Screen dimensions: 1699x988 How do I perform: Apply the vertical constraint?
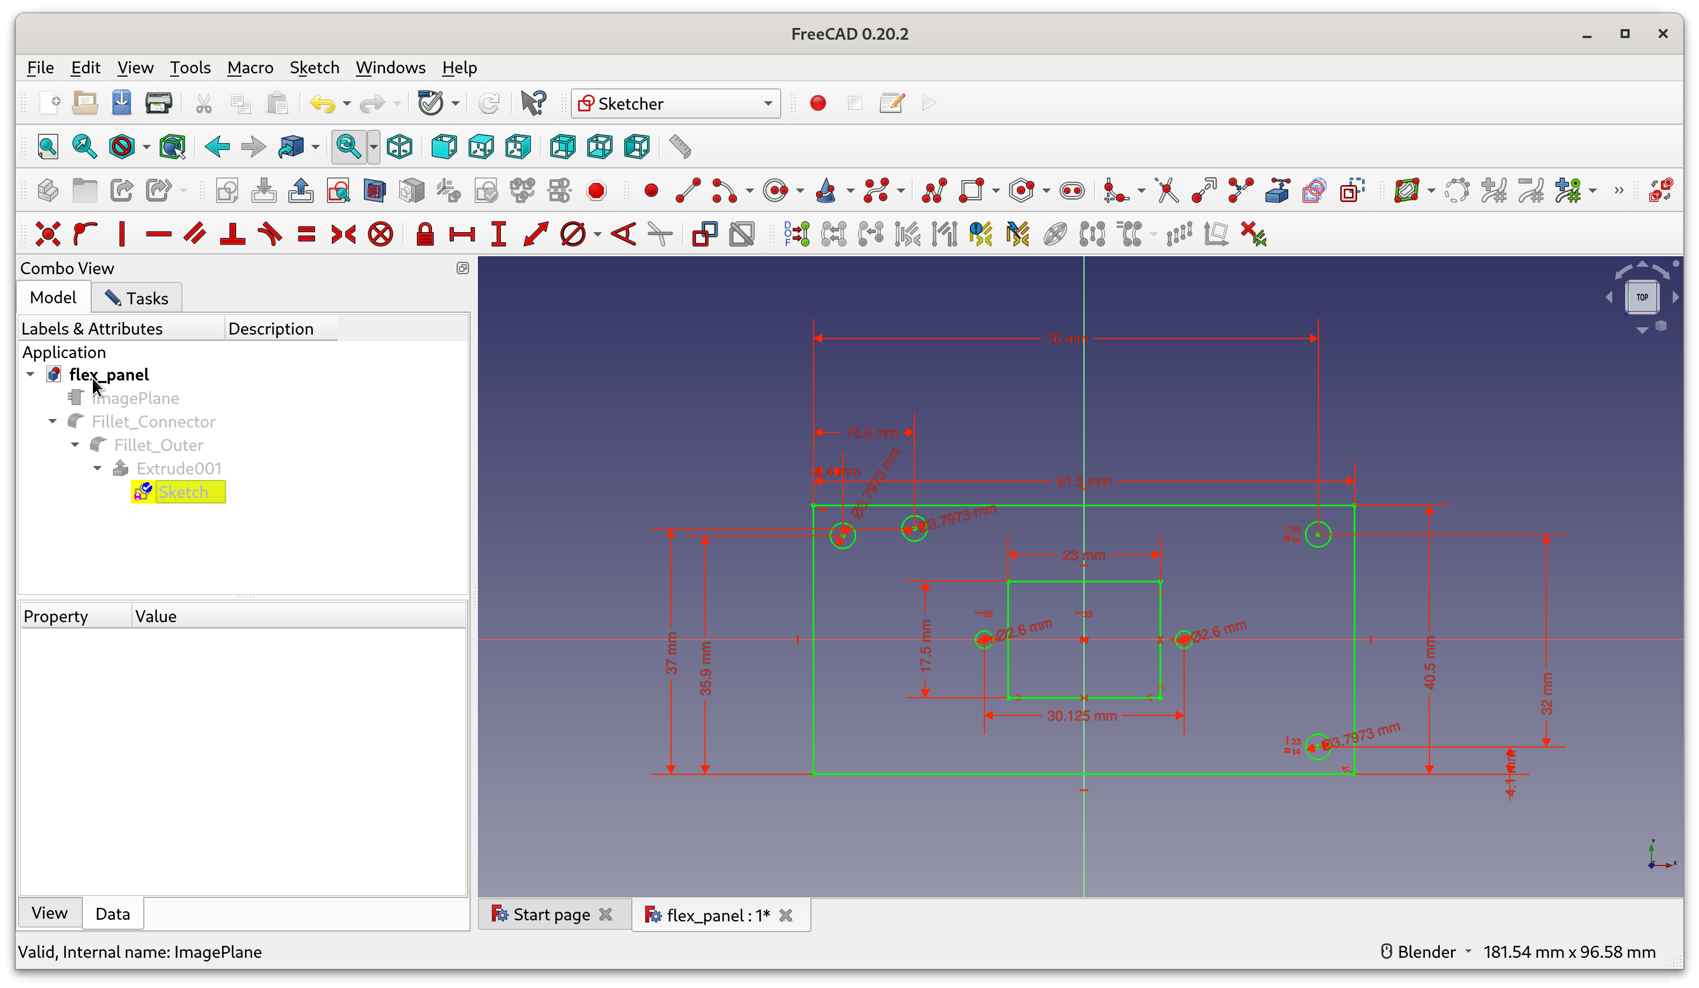pyautogui.click(x=122, y=234)
